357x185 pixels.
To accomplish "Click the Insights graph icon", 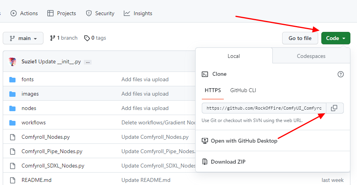I will (127, 14).
